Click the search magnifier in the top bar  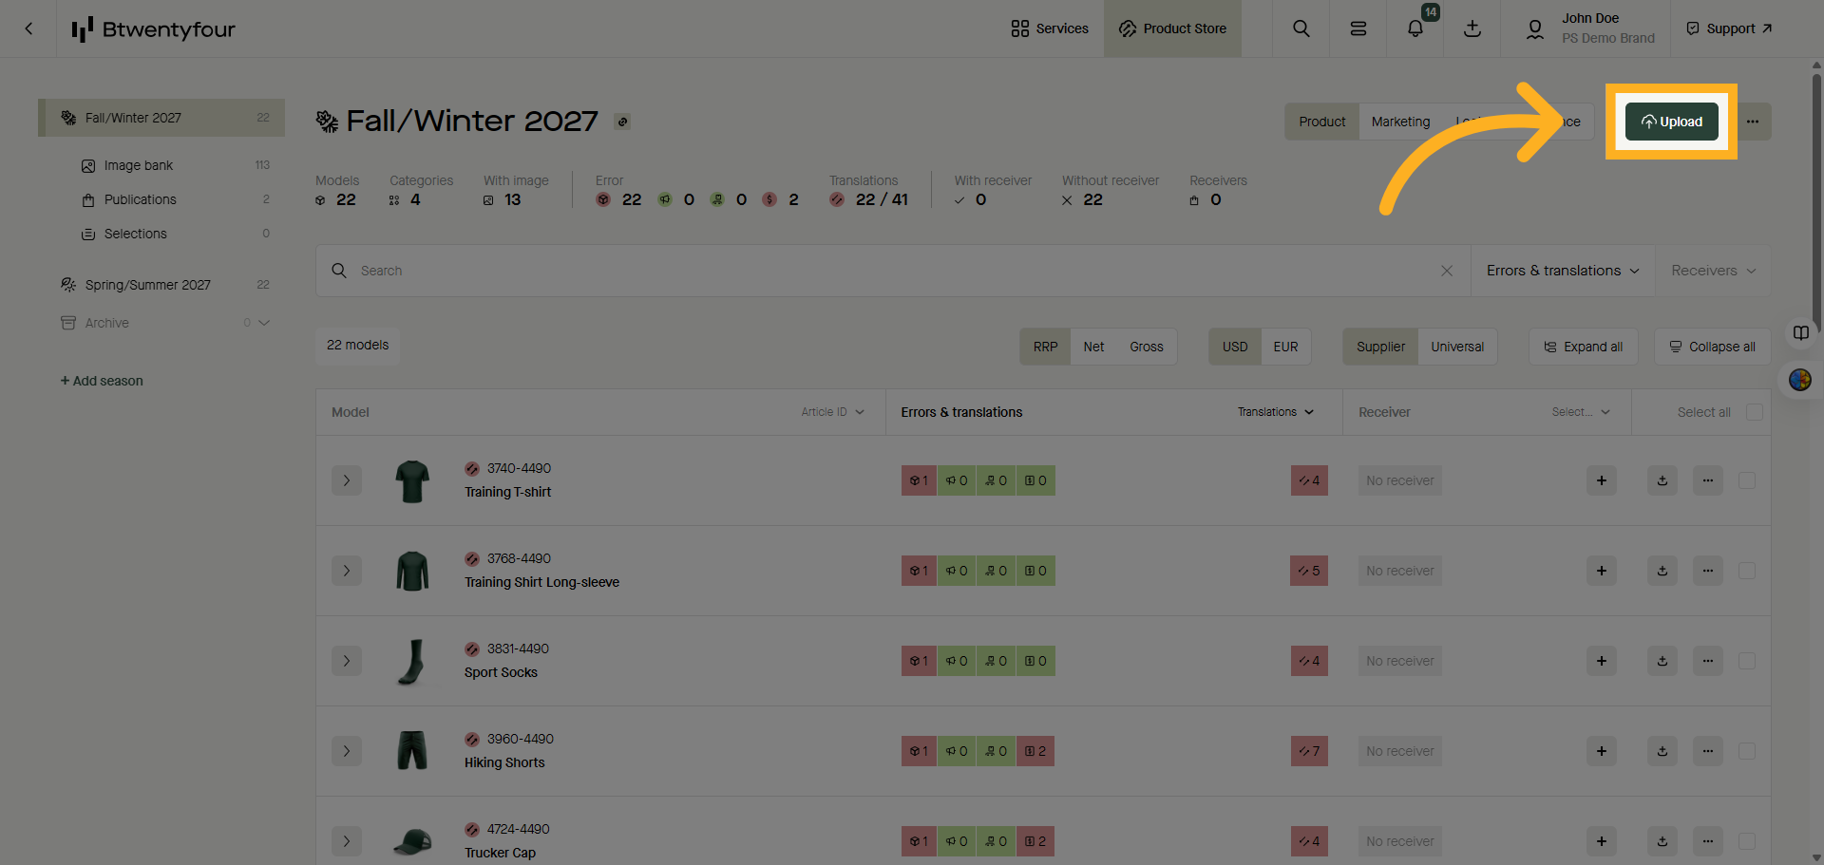pyautogui.click(x=1301, y=28)
